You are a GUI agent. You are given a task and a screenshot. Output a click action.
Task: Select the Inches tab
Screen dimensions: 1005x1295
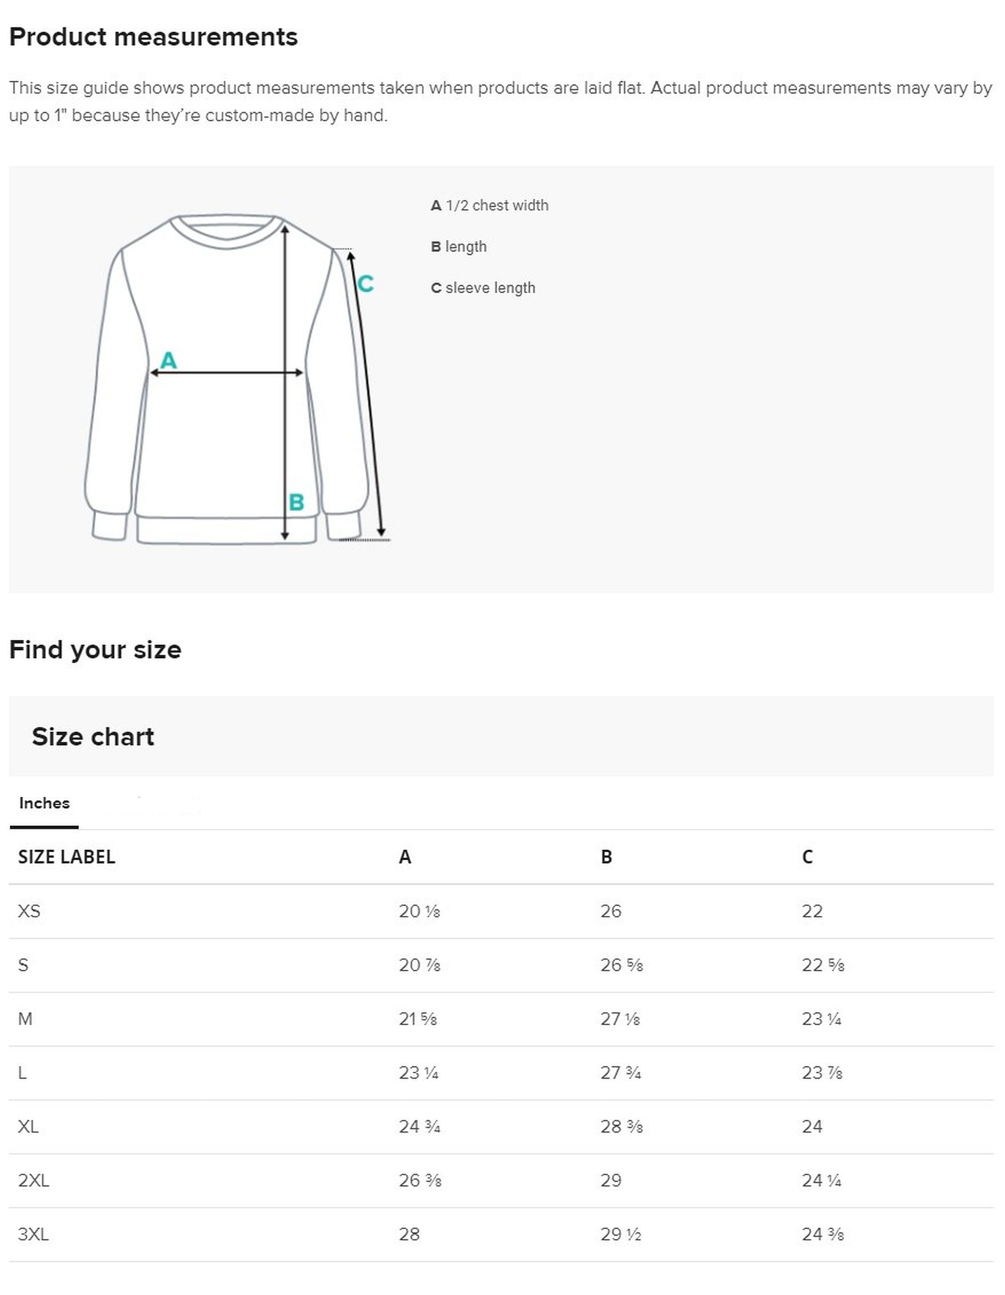[x=44, y=803]
